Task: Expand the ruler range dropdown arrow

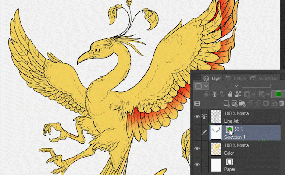Action: pyautogui.click(x=268, y=94)
